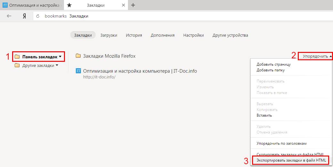The width and height of the screenshot is (333, 167).
Task: Click folder icon of Другие закладки
Action: (17, 65)
